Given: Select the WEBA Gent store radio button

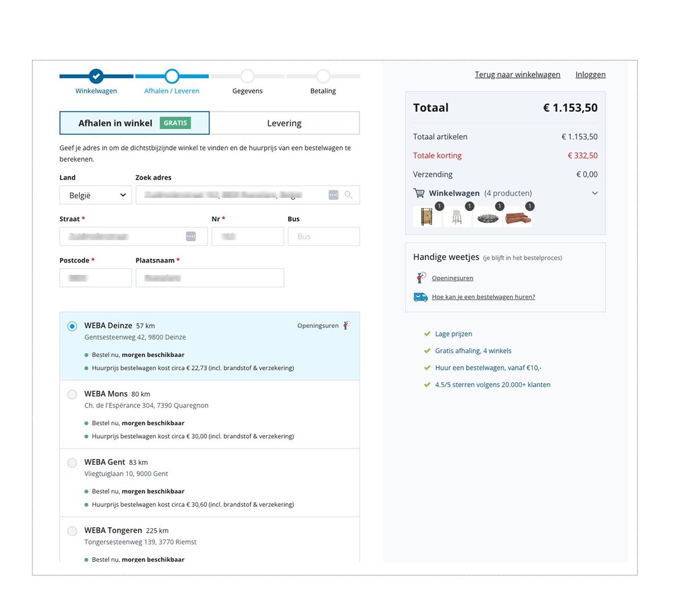Looking at the screenshot, I should tap(72, 463).
